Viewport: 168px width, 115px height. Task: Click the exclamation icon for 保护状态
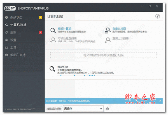tap(6, 17)
